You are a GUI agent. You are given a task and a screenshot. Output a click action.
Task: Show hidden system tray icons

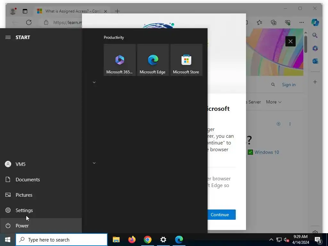pos(271,240)
